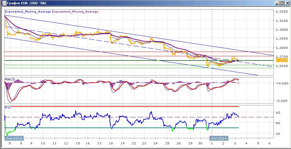Viewport: 291px width, 149px height.
Task: Click the upper red horizontal resistance line
Action: 139,52
